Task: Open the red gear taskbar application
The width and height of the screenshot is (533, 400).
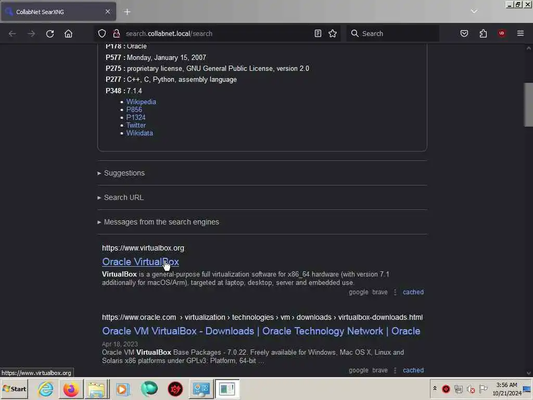Action: point(175,389)
